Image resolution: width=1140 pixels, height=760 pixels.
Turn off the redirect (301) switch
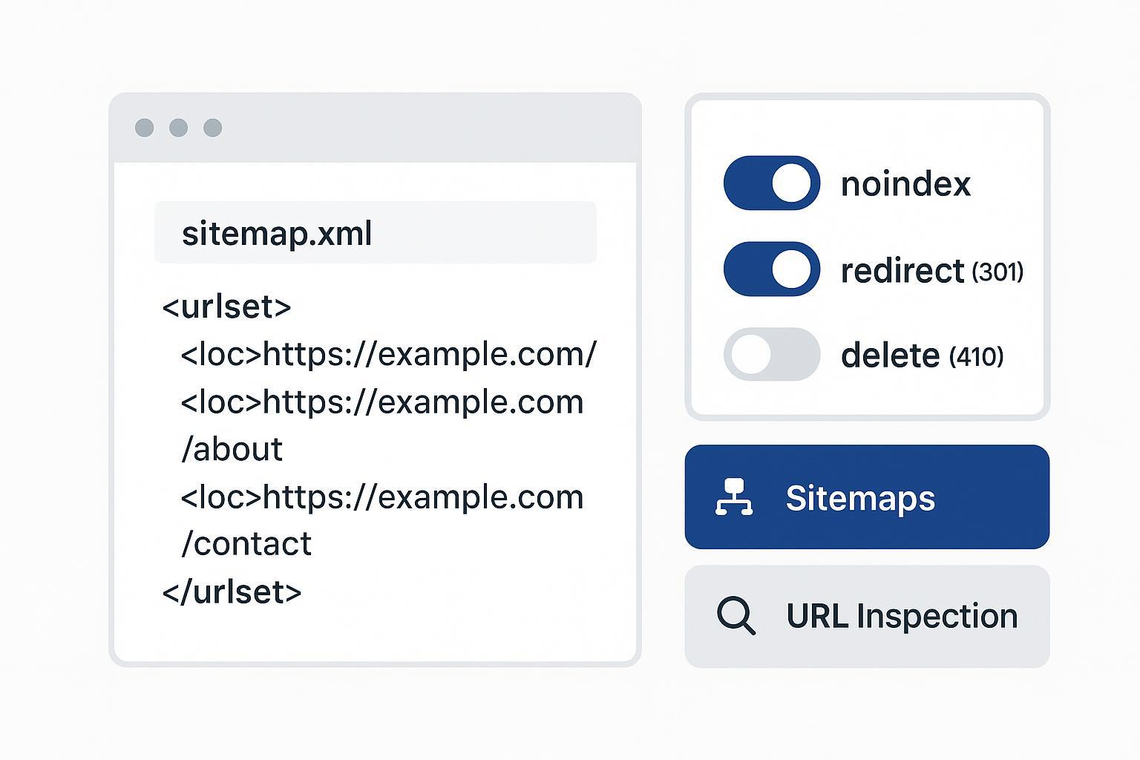[x=772, y=269]
